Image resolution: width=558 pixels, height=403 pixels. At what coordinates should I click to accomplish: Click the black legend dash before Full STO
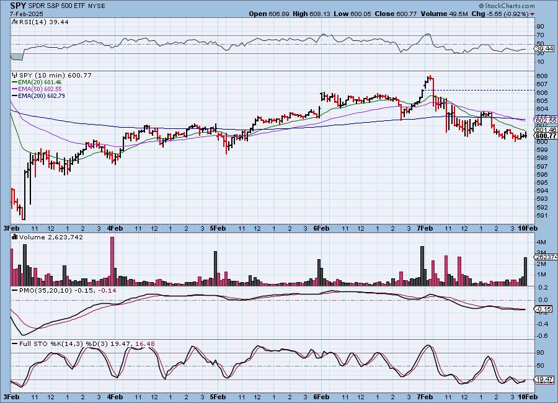coord(15,344)
